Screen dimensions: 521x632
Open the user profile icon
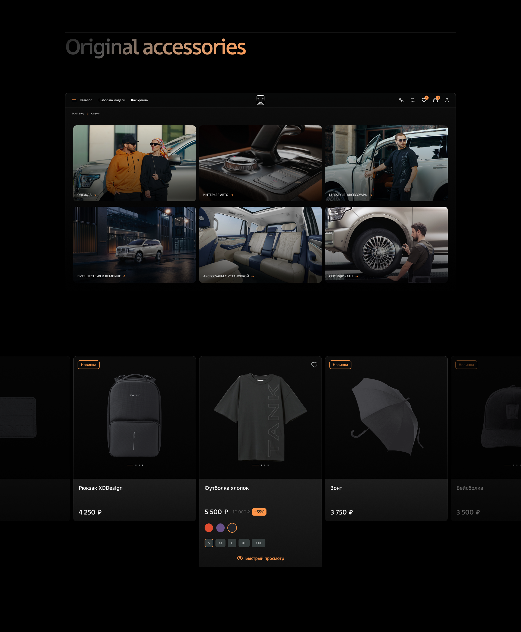coord(447,100)
